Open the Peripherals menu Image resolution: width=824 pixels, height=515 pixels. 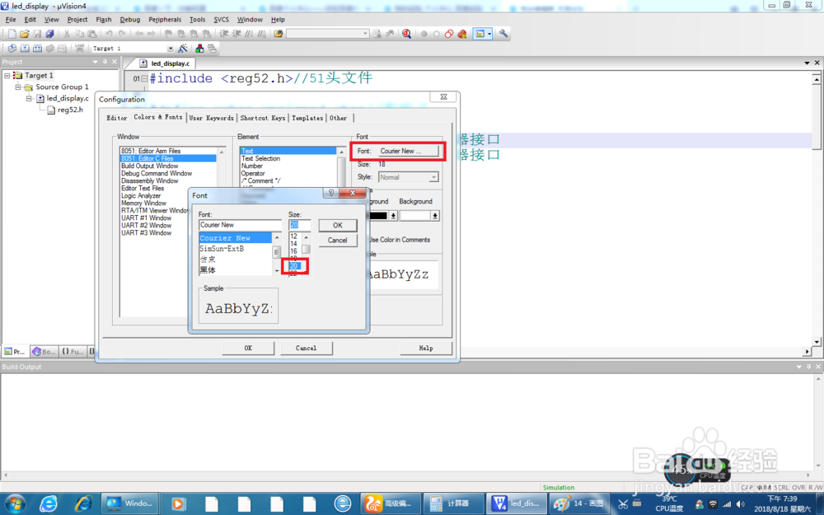pos(165,20)
